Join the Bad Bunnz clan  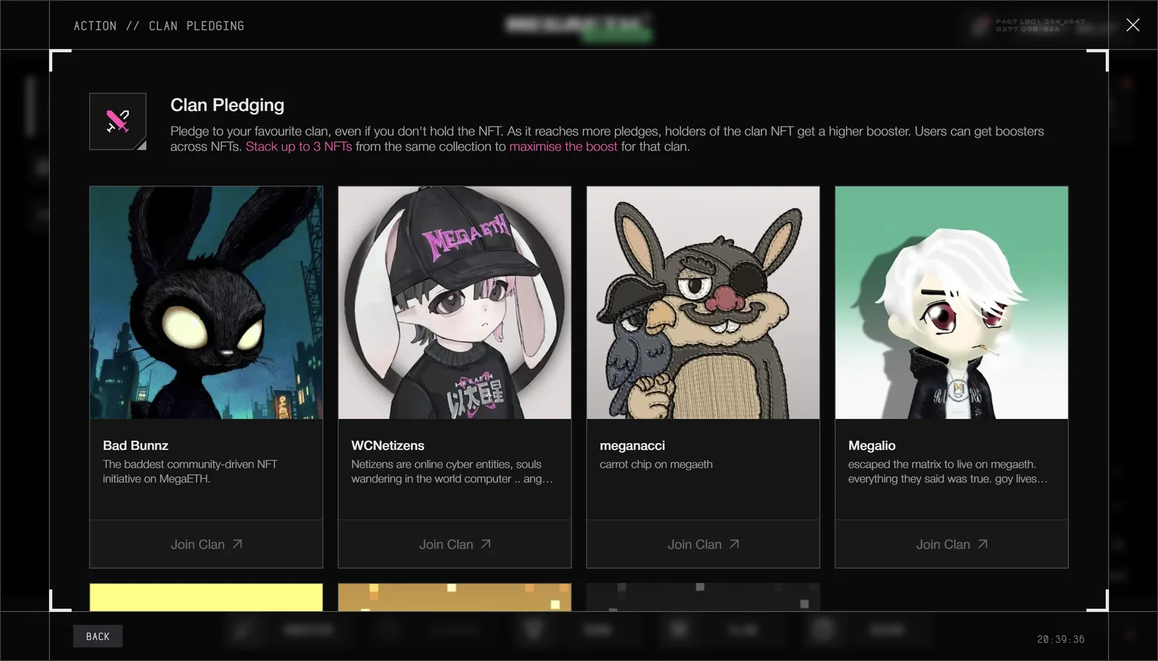pos(206,544)
